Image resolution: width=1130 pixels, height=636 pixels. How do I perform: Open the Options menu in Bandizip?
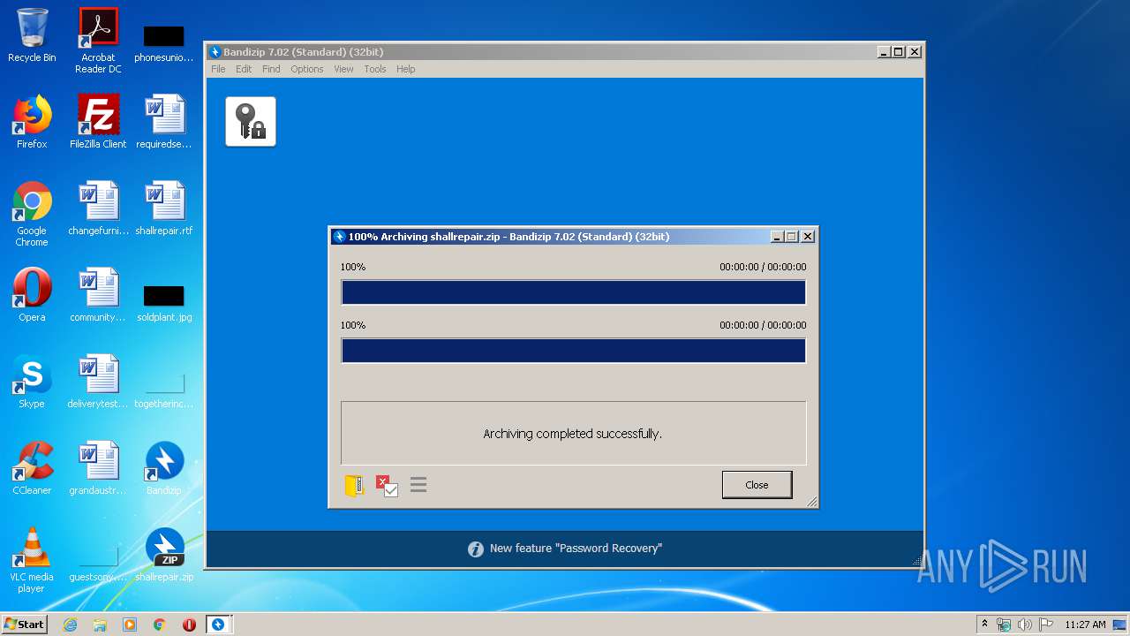(307, 69)
